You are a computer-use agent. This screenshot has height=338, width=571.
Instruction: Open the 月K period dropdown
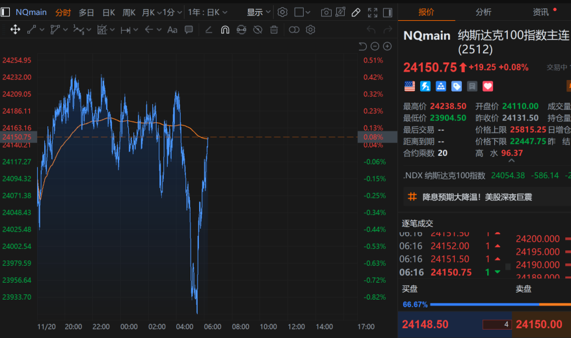(152, 13)
